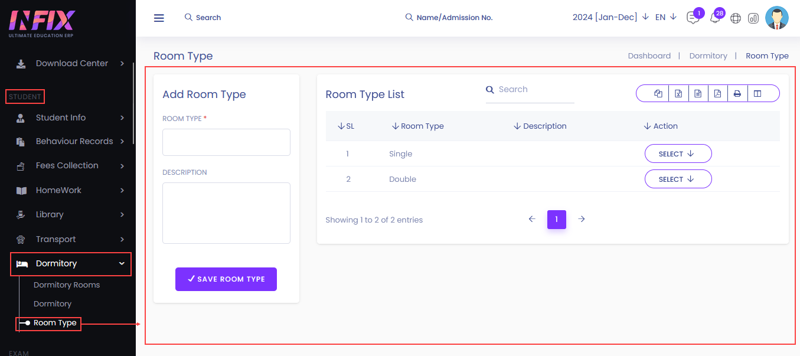
Task: Click 'Showing 1 to 2 of 2 entries'
Action: (x=374, y=220)
